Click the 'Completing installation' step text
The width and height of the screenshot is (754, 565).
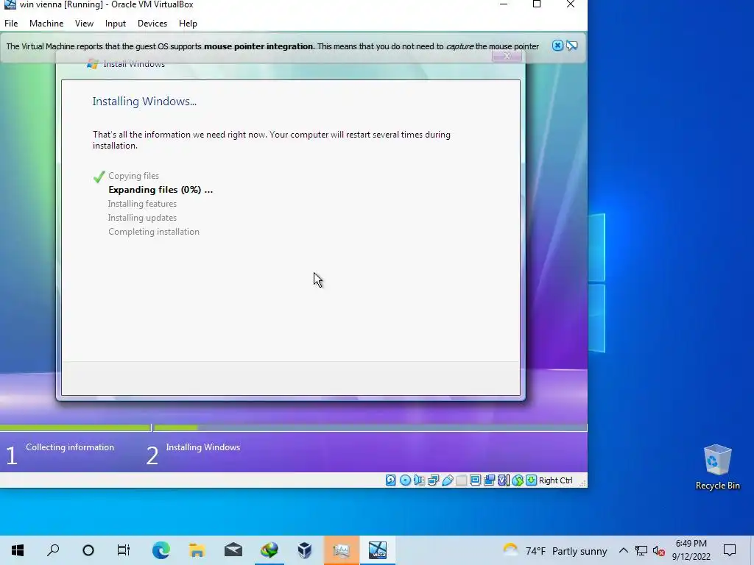coord(154,232)
